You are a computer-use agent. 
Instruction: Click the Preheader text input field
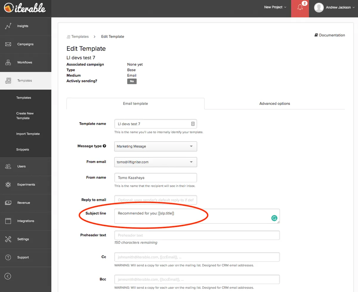coord(197,235)
